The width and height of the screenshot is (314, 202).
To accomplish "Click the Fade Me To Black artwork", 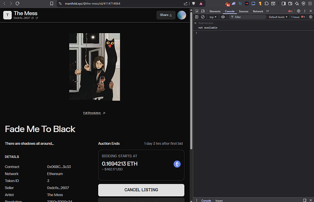I will 95,67.
